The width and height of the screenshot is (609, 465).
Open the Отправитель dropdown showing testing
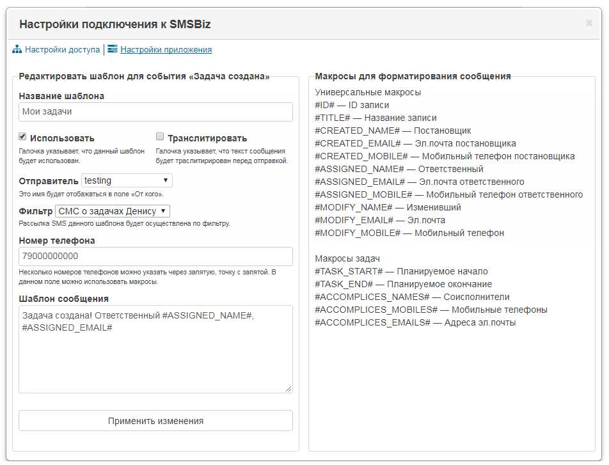127,180
